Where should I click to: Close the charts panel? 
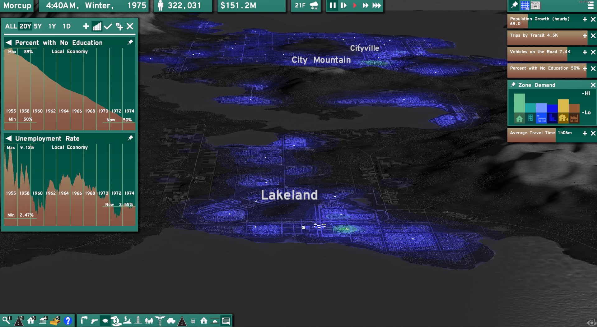coord(130,26)
